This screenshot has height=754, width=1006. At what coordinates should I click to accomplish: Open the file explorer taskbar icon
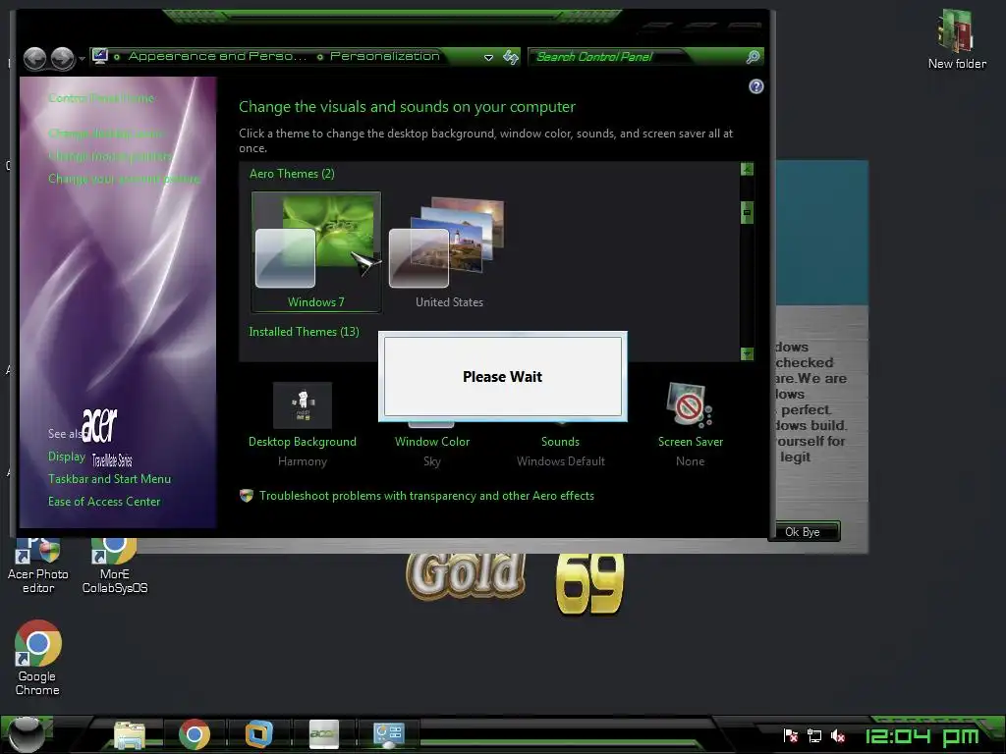(x=129, y=734)
